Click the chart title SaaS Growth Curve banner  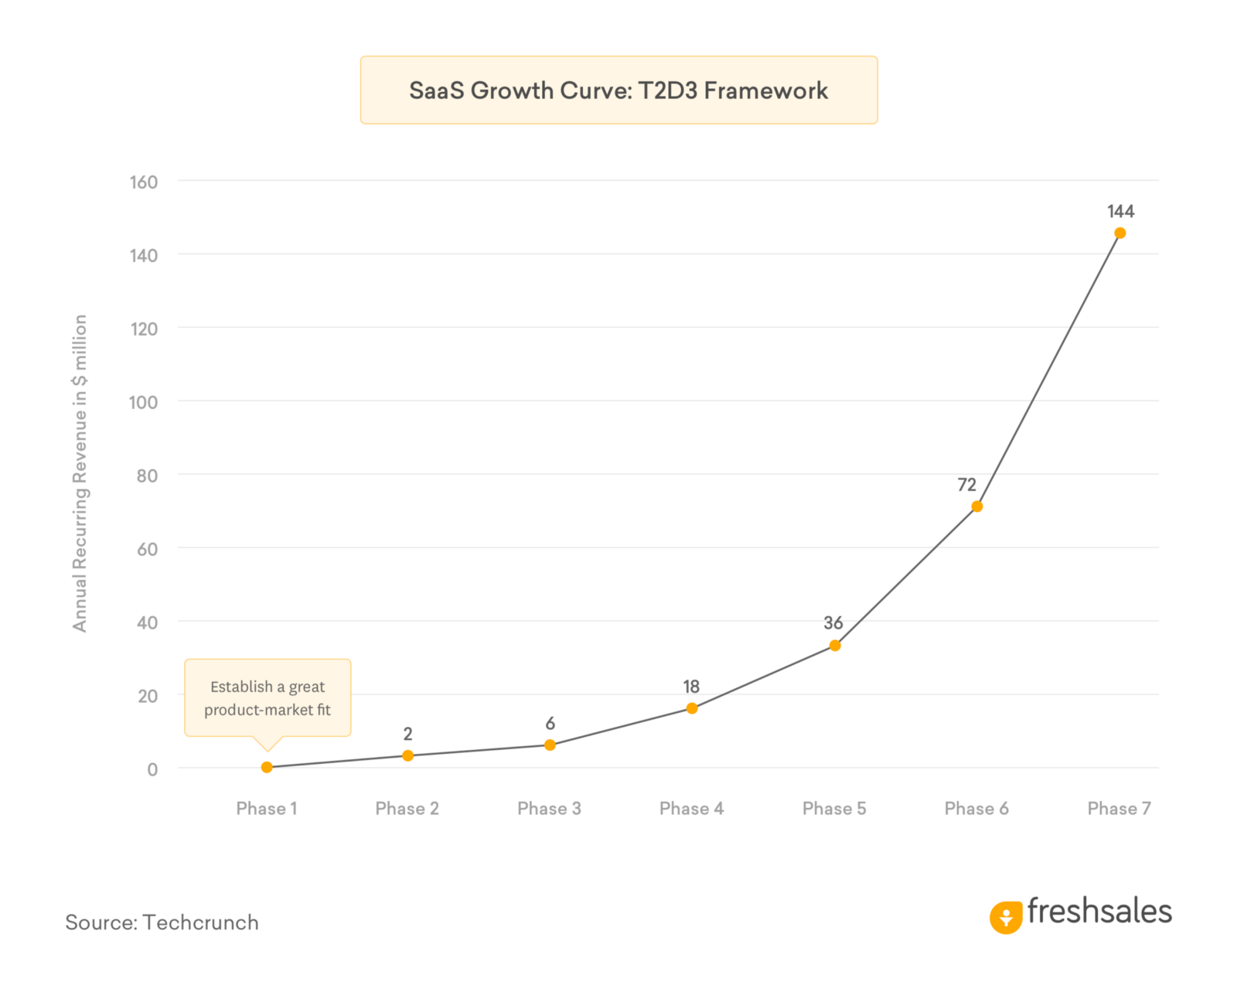tap(618, 90)
